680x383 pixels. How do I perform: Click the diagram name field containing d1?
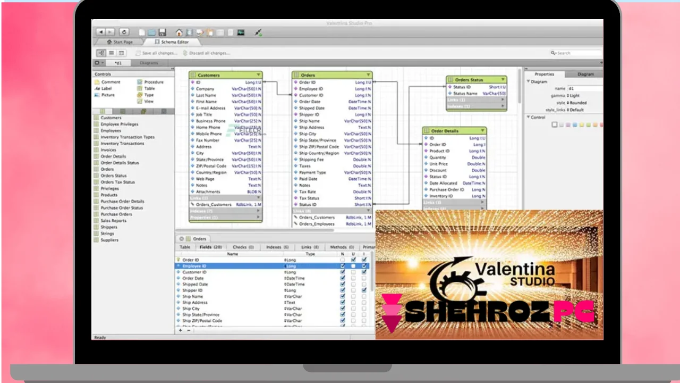585,89
